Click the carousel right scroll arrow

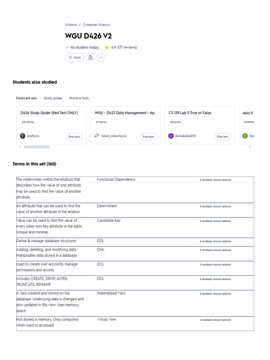(x=250, y=147)
